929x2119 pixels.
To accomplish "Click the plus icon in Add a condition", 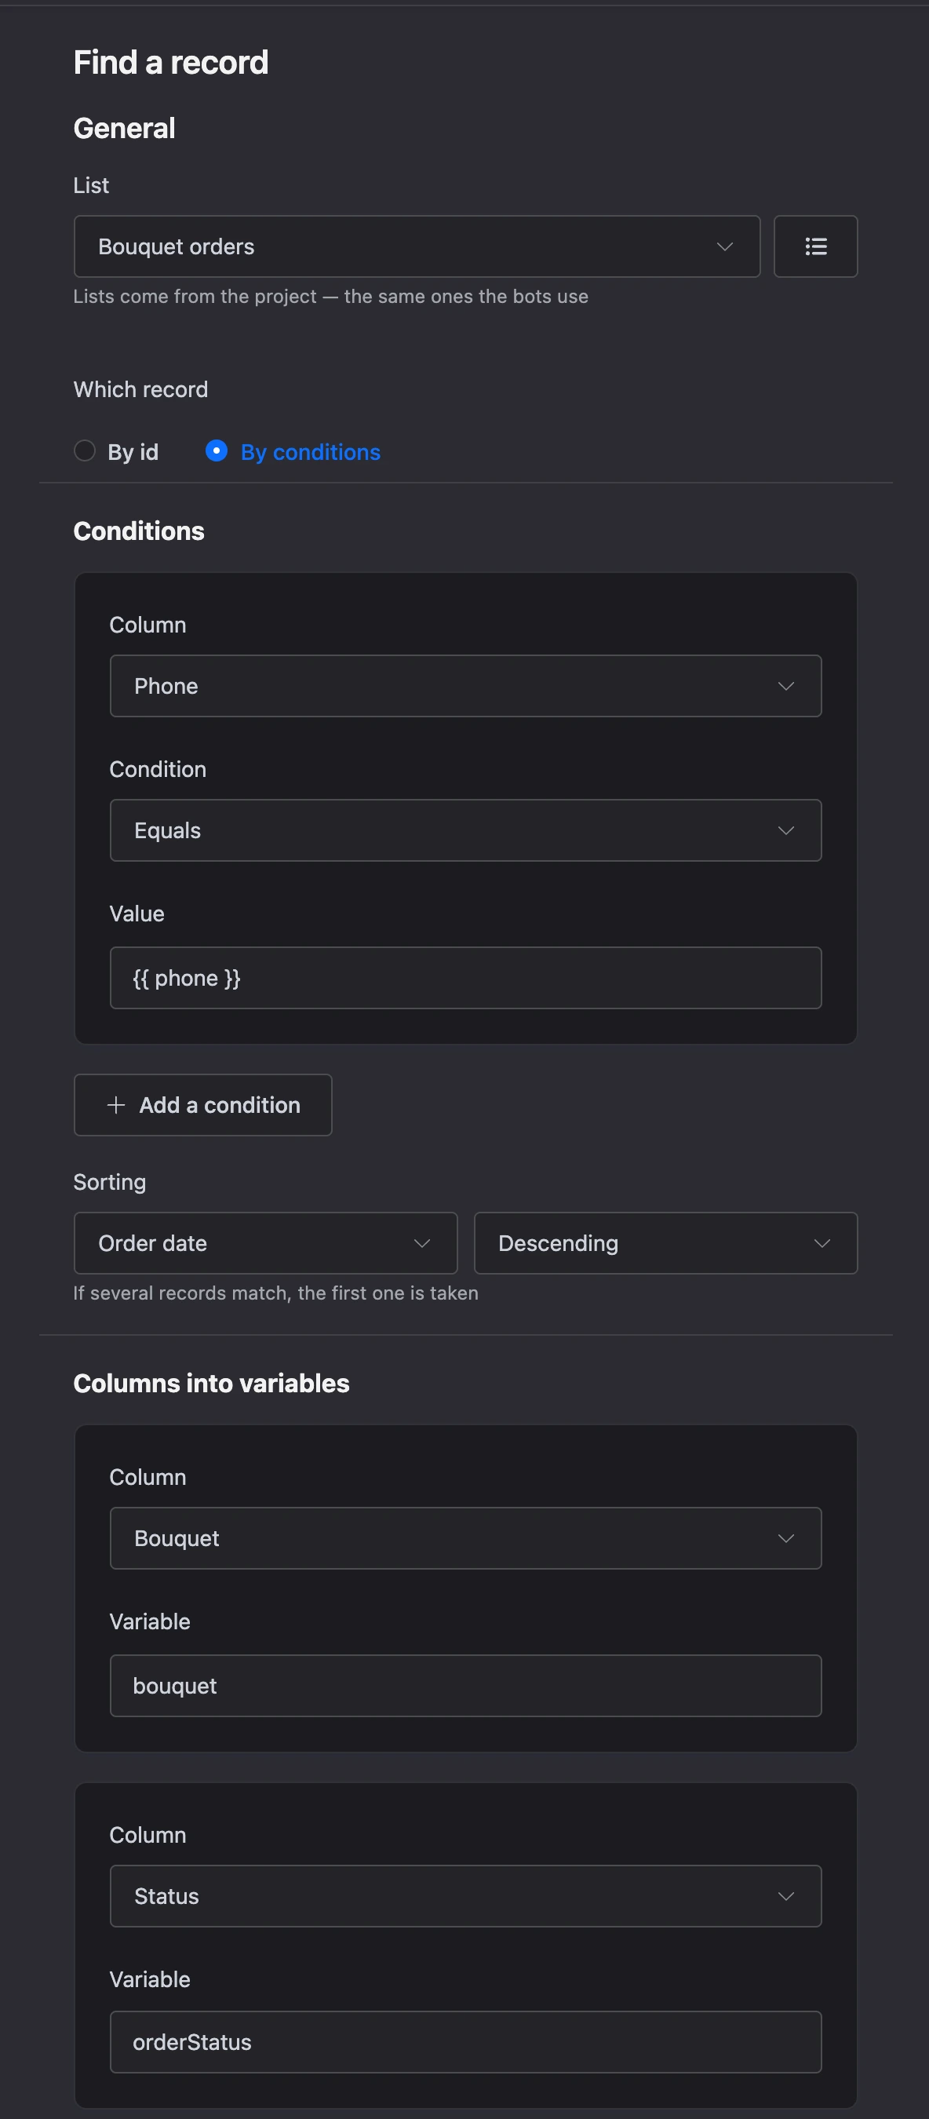I will point(117,1105).
